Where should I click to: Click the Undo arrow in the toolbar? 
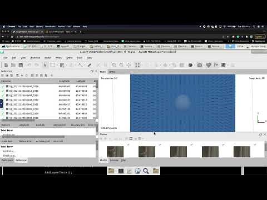click(x=29, y=65)
